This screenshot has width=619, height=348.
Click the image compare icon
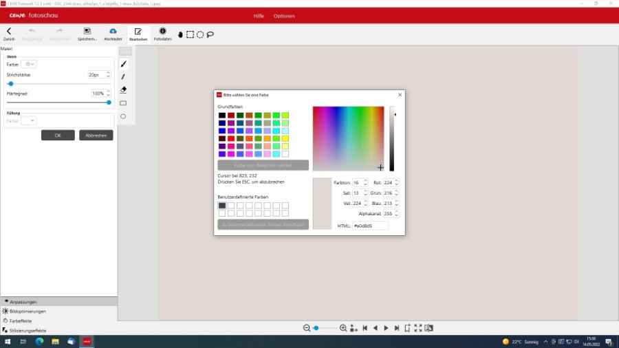point(428,328)
